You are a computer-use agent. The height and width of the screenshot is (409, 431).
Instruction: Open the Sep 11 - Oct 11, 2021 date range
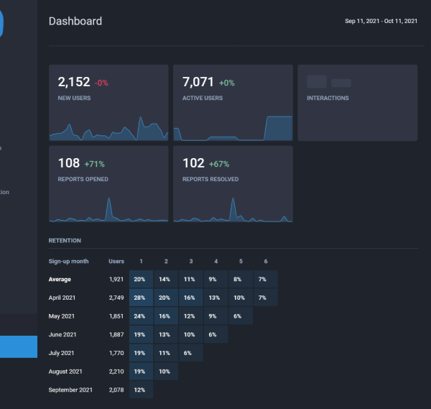point(381,21)
